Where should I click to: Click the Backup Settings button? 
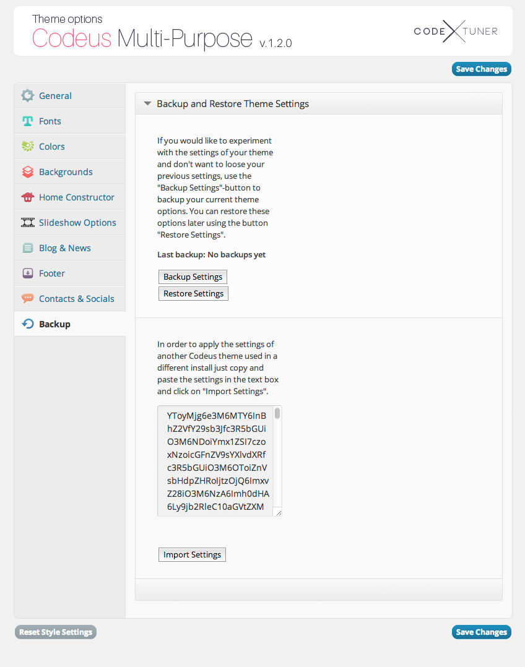point(192,277)
